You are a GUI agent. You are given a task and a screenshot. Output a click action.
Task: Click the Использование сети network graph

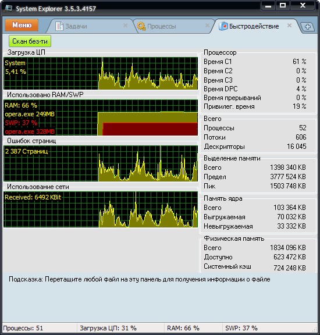pyautogui.click(x=101, y=209)
